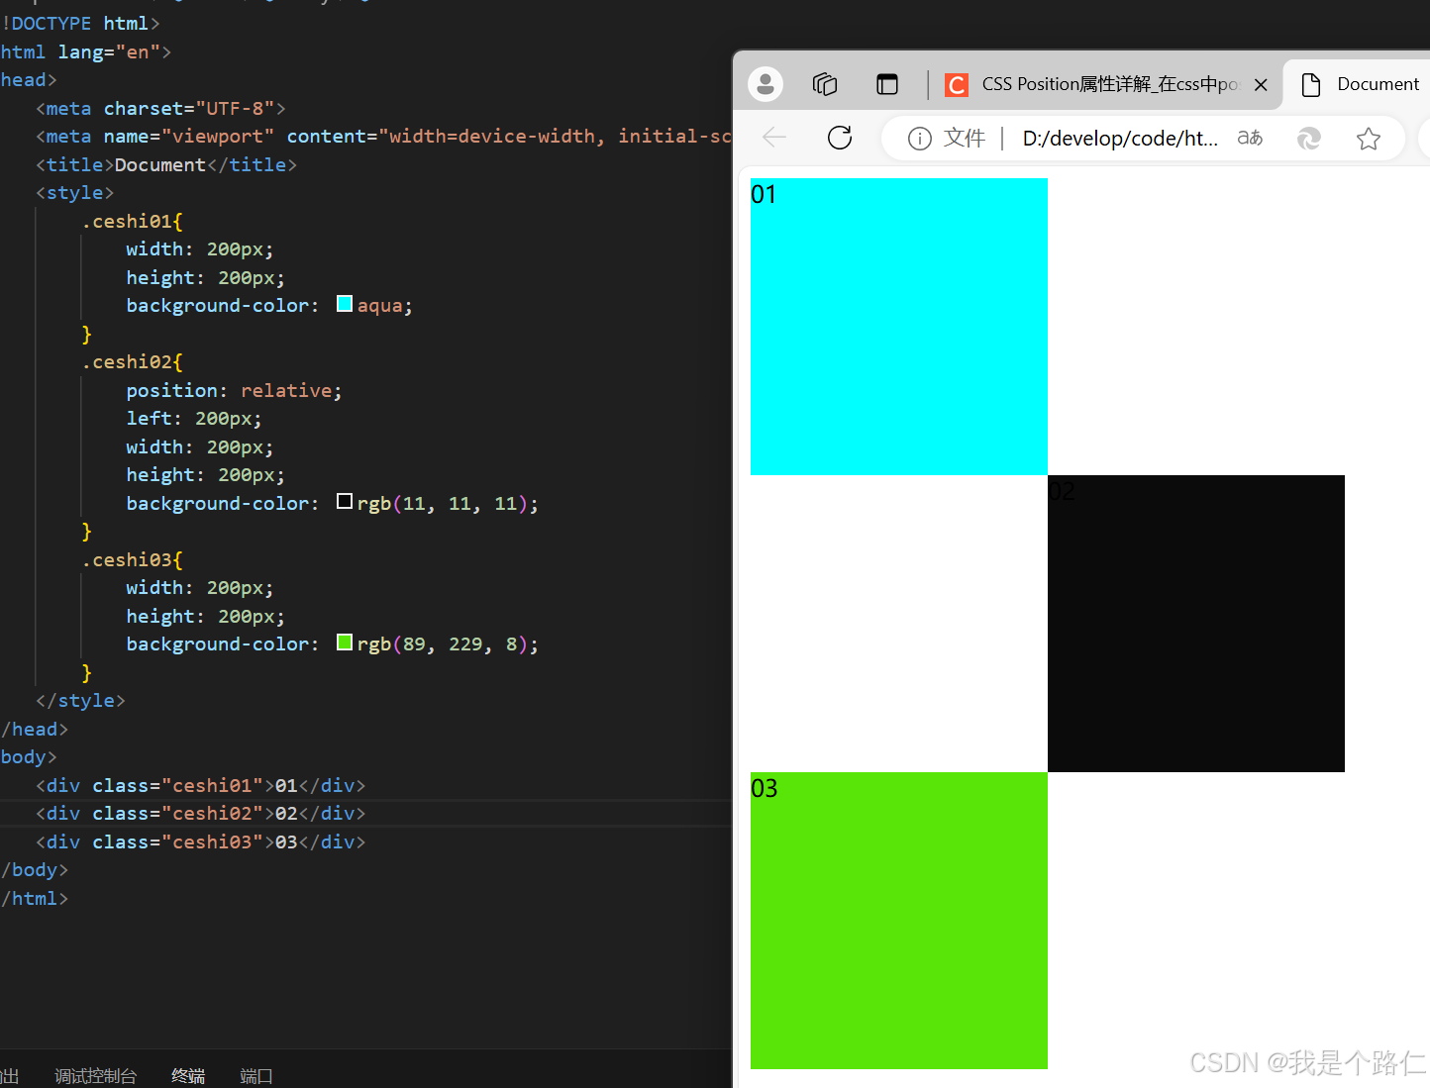Image resolution: width=1430 pixels, height=1088 pixels.
Task: Click the split screen icon in Edge toolbar
Action: pyautogui.click(x=886, y=84)
